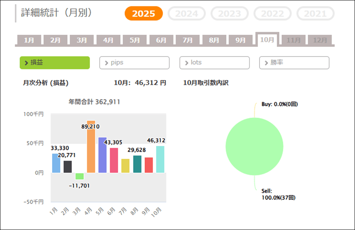
Task: Expand the 損益 green selector
Action: click(55, 63)
